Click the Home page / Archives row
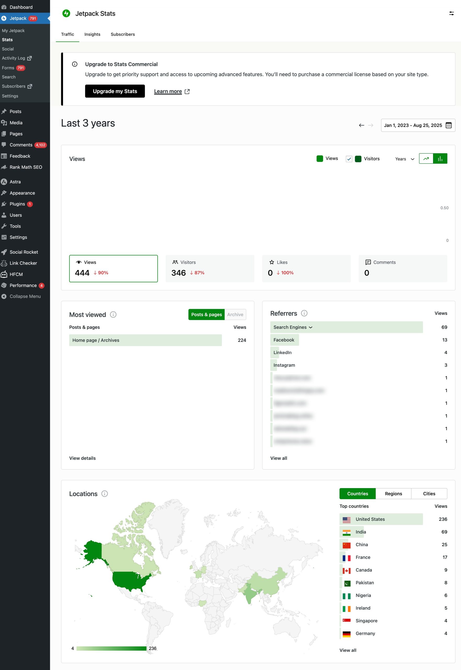Image resolution: width=461 pixels, height=670 pixels. (158, 340)
